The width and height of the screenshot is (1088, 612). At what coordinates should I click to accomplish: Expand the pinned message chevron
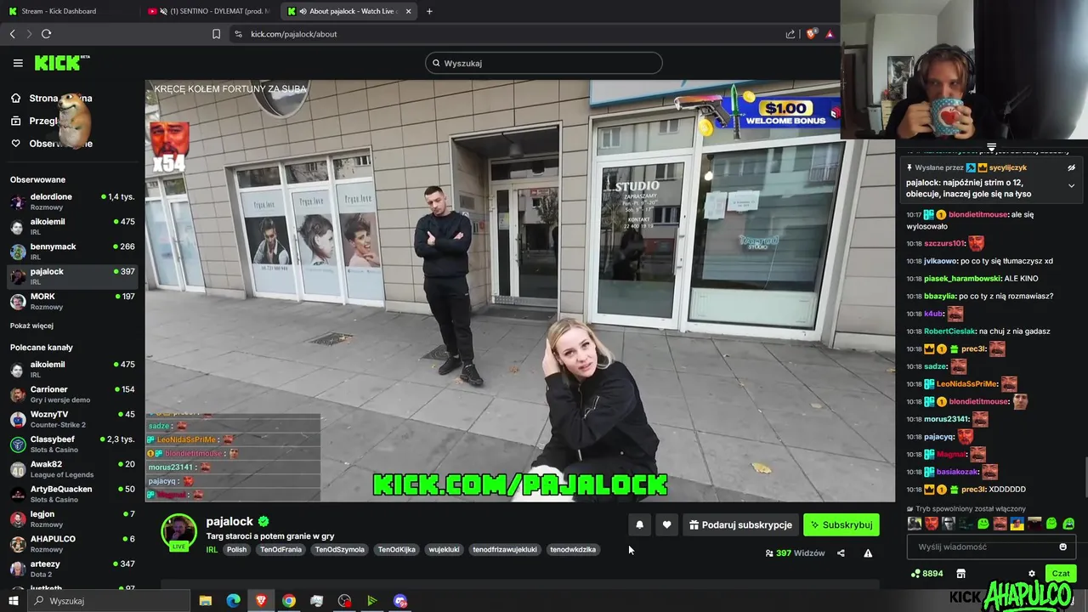click(x=1071, y=185)
